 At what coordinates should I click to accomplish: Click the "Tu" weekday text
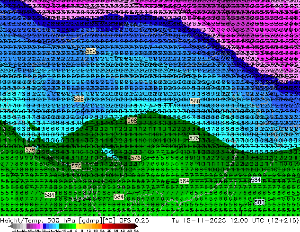(176, 220)
